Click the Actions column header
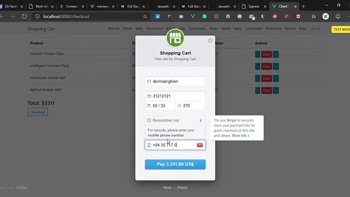Viewport: 350px width, 197px height. coord(261,43)
